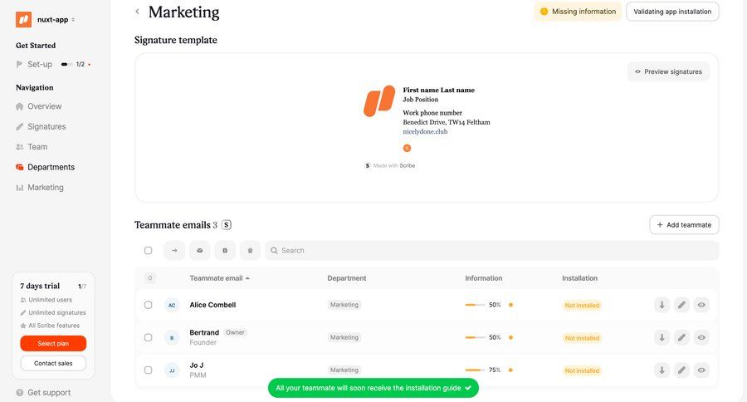Viewport: 747px width, 402px height.
Task: Open Signatures in the navigation sidebar
Action: pos(46,126)
